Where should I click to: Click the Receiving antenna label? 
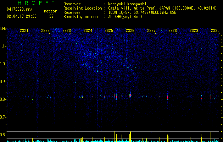[x=82, y=17]
